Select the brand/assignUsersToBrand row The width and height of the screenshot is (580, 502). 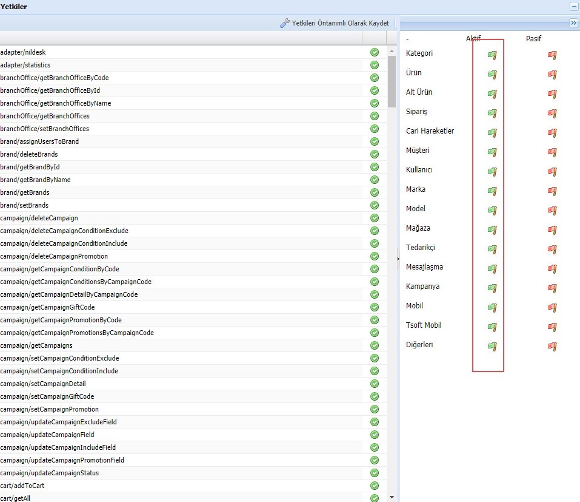pos(193,141)
